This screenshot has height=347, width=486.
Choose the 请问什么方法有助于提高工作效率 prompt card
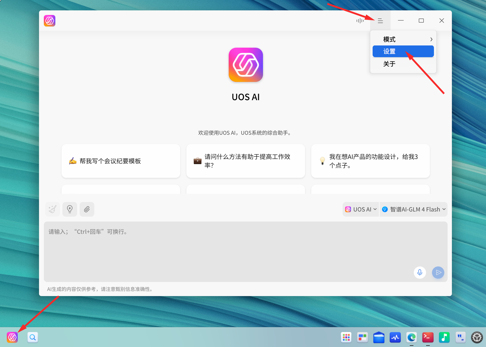pyautogui.click(x=246, y=161)
